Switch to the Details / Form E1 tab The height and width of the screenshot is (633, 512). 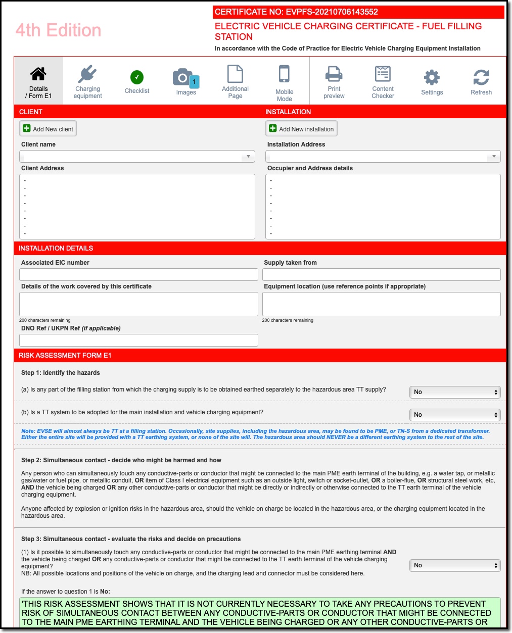[38, 81]
